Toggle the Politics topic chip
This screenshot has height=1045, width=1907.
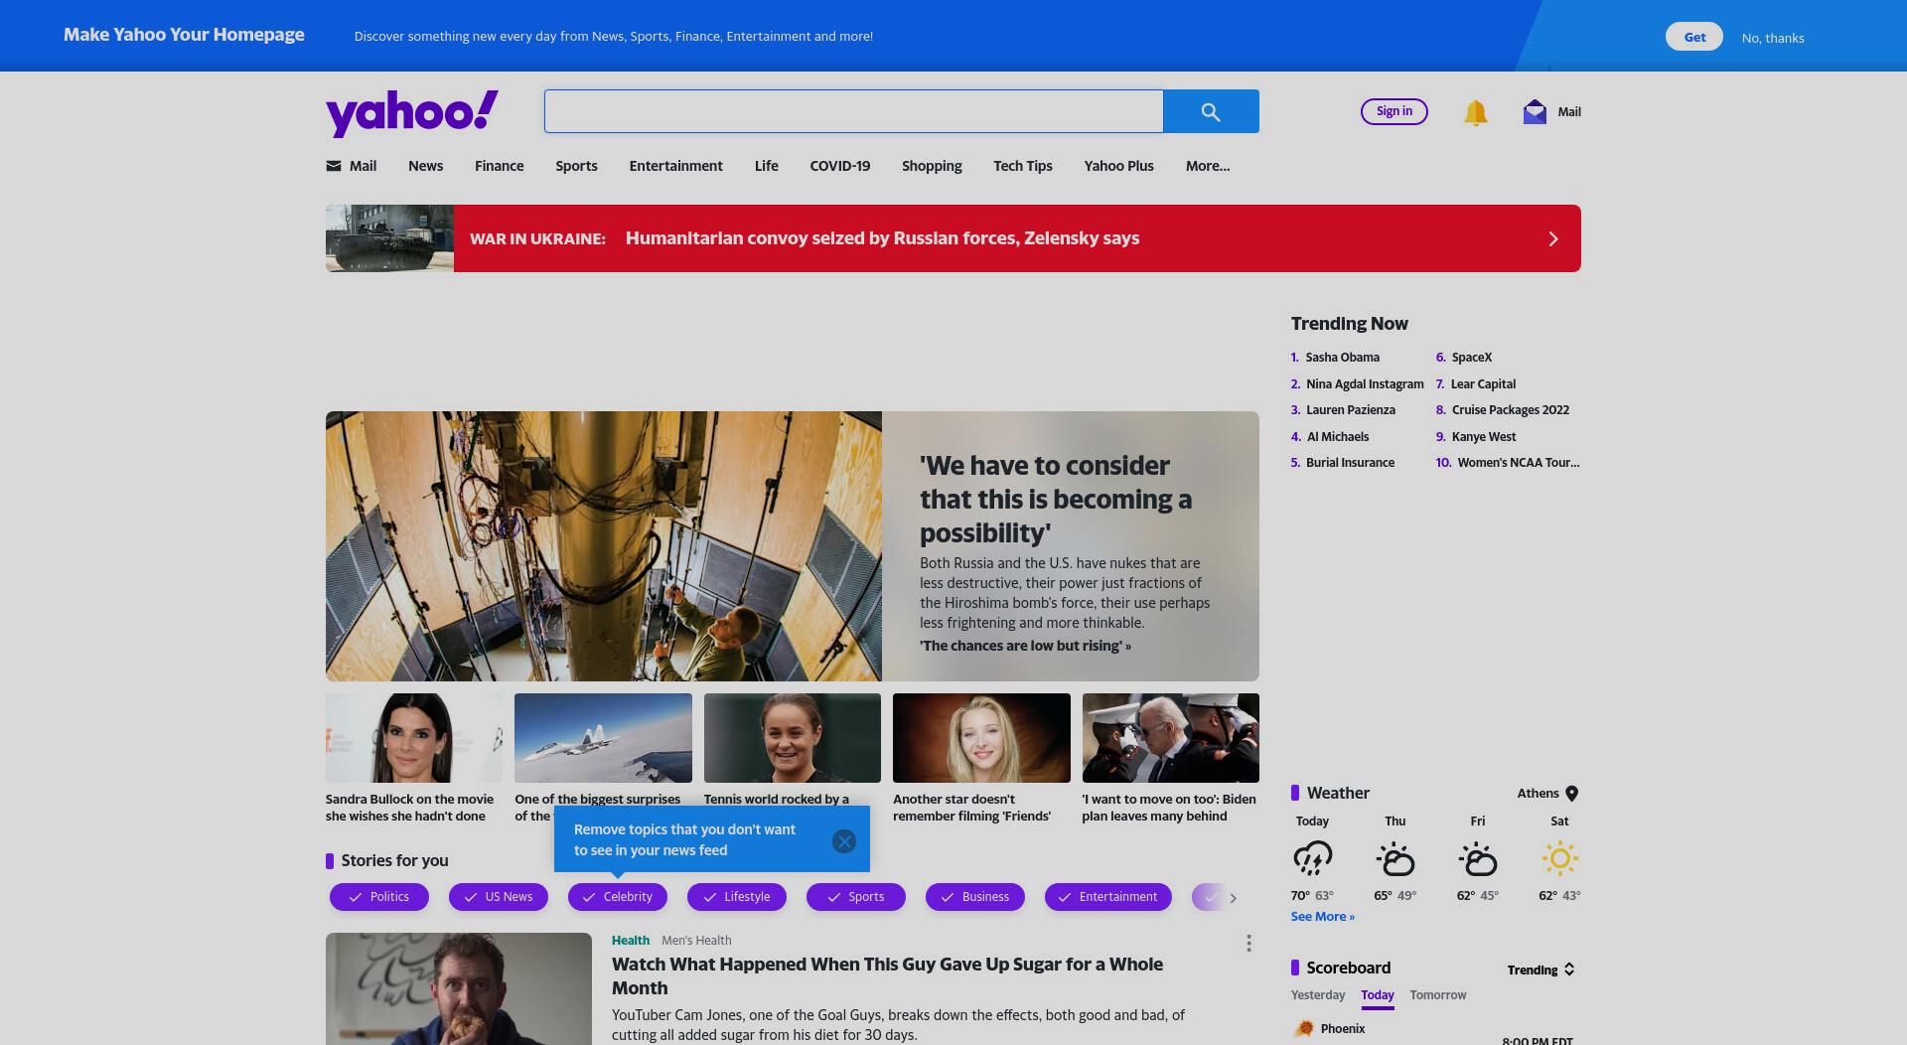click(379, 897)
